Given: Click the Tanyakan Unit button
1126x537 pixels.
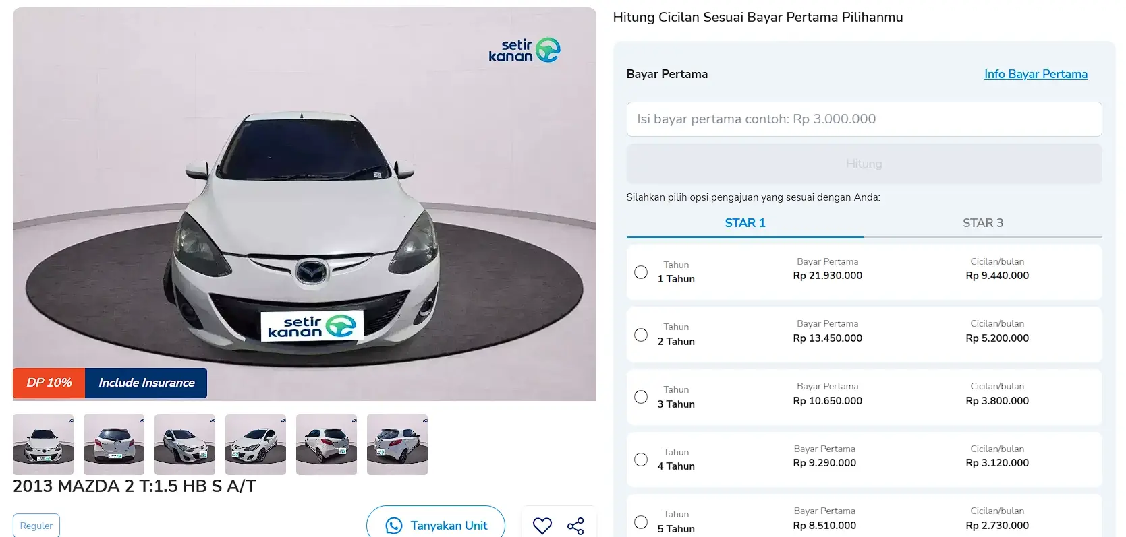Looking at the screenshot, I should [436, 525].
